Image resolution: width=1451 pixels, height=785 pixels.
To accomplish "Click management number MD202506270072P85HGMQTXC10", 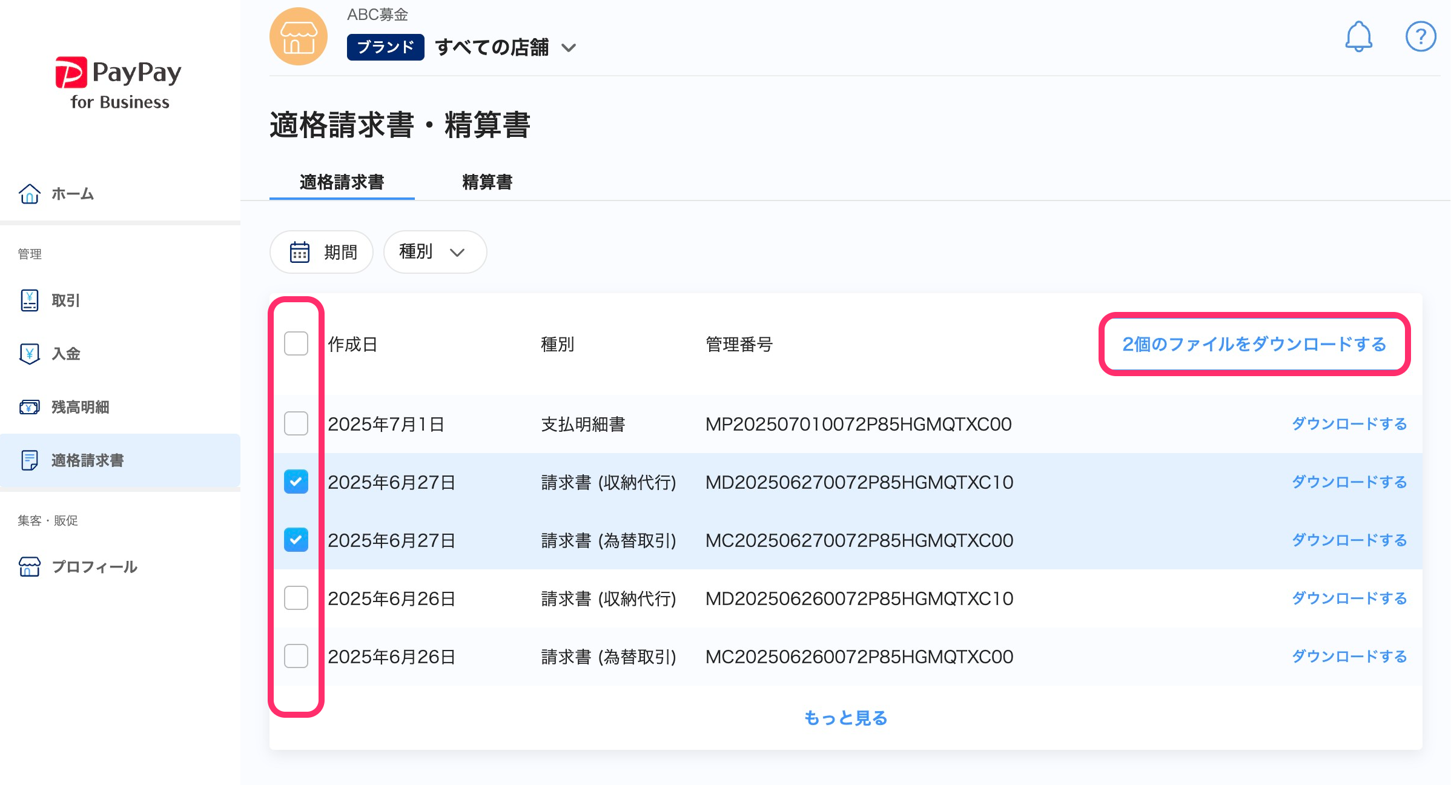I will point(859,482).
